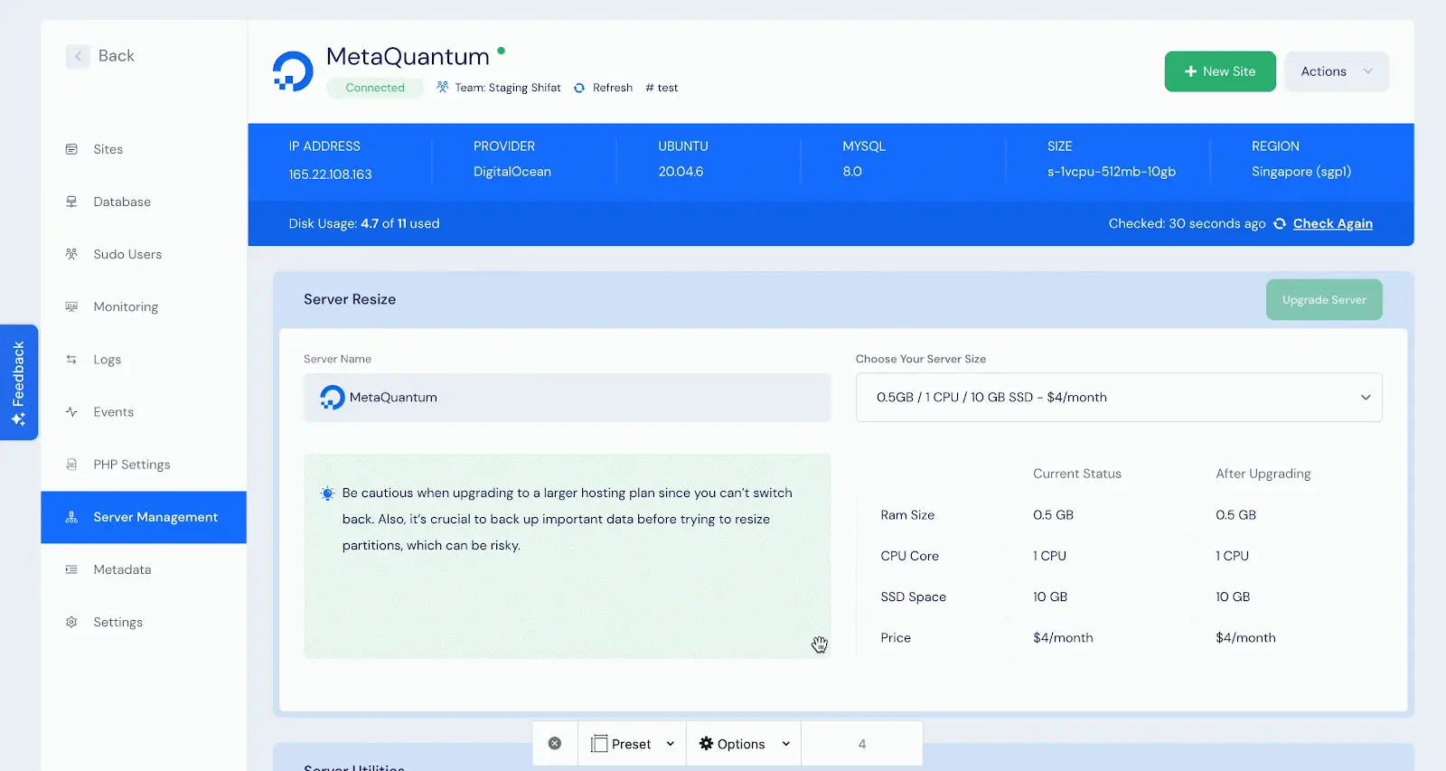Click the Ram Size row label

click(907, 515)
